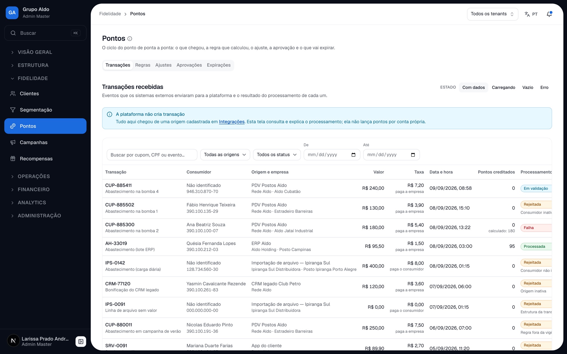The image size is (567, 354).
Task: Click the Falha status badge
Action: click(536, 228)
